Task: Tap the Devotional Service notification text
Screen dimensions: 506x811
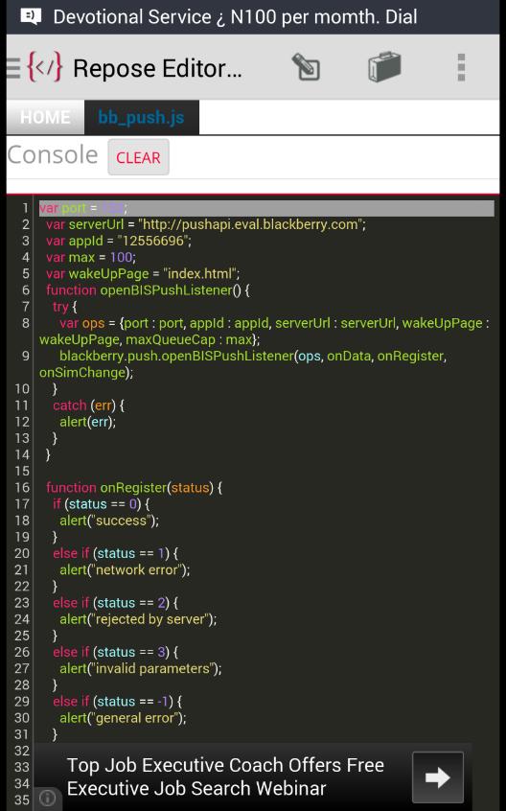Action: pyautogui.click(x=235, y=16)
